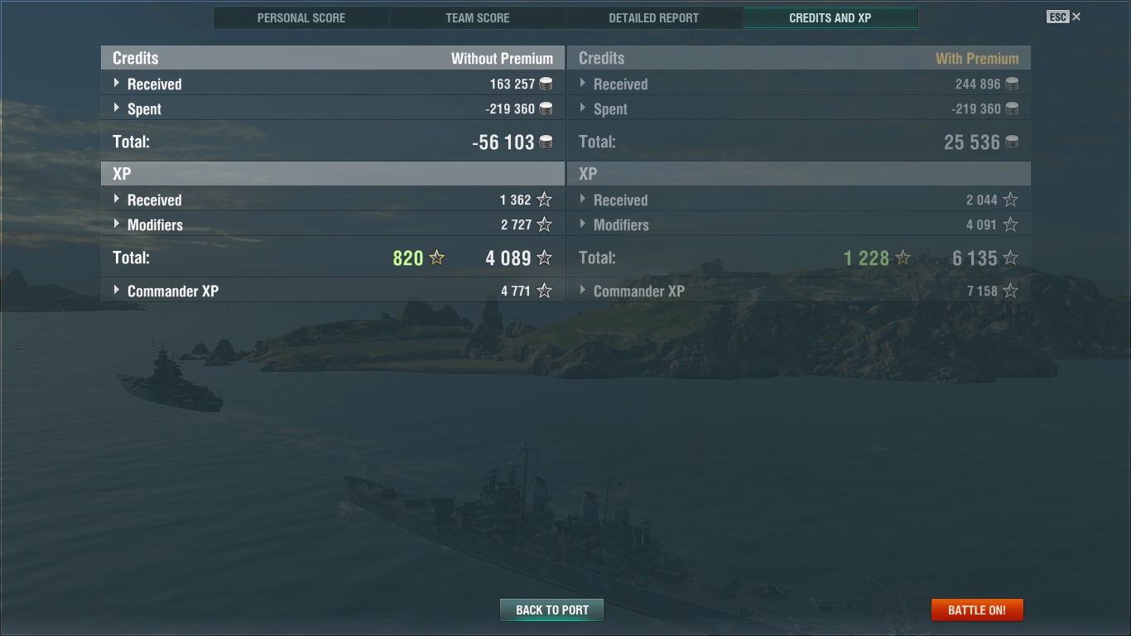Expand the XP Modifiers row without premium
Viewport: 1131px width, 636px height.
pyautogui.click(x=333, y=224)
